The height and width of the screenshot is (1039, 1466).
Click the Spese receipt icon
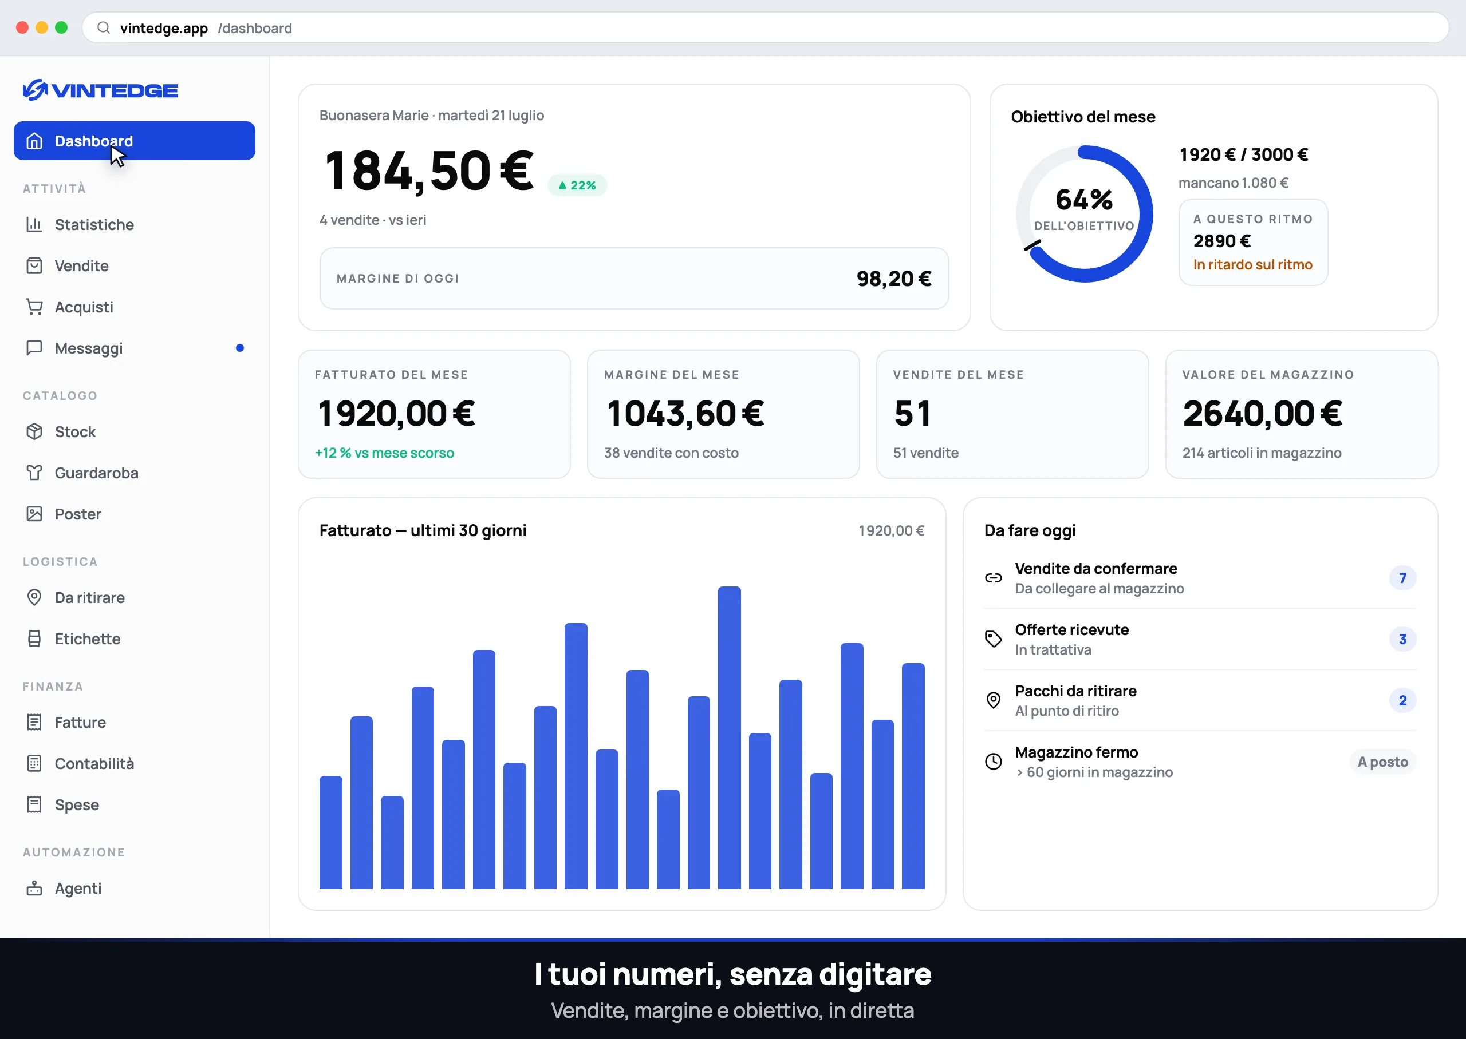pos(34,804)
